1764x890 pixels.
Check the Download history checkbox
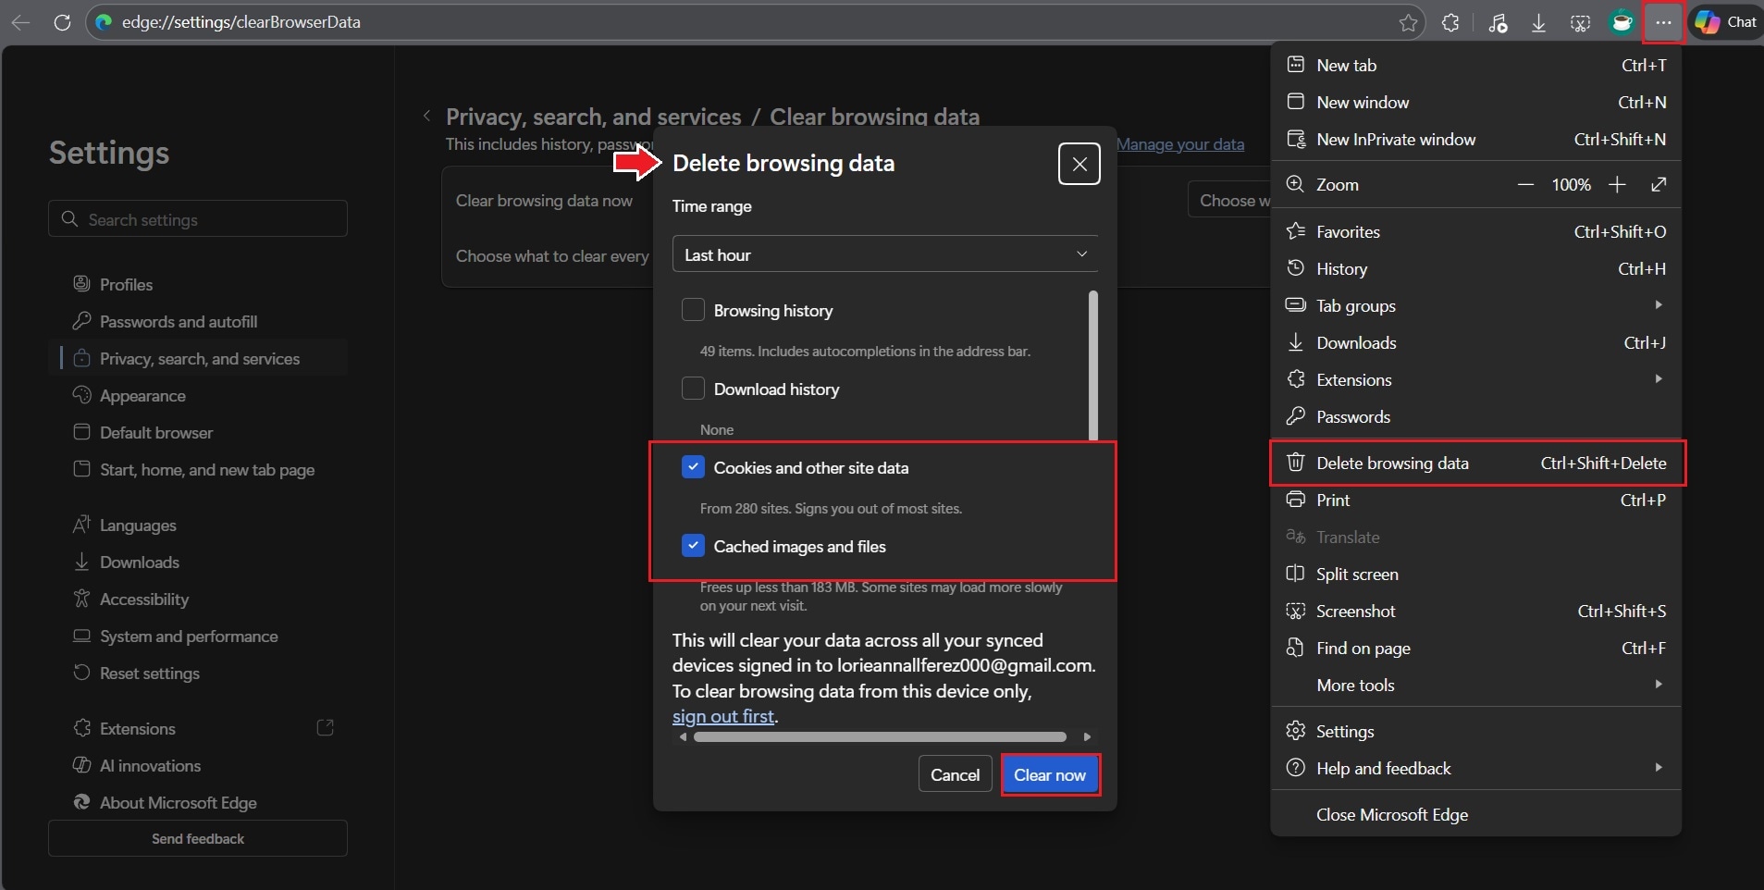pyautogui.click(x=693, y=389)
